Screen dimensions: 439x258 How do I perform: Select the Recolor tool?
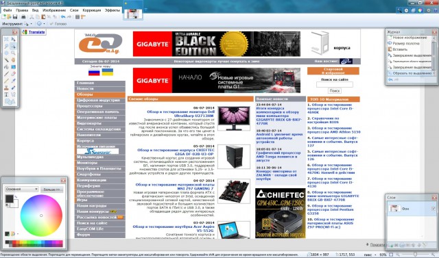pyautogui.click(x=13, y=88)
